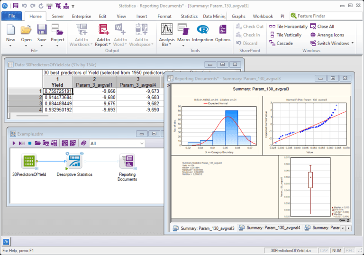Click the Yield cell 0,914473684 in row 2

pyautogui.click(x=58, y=97)
